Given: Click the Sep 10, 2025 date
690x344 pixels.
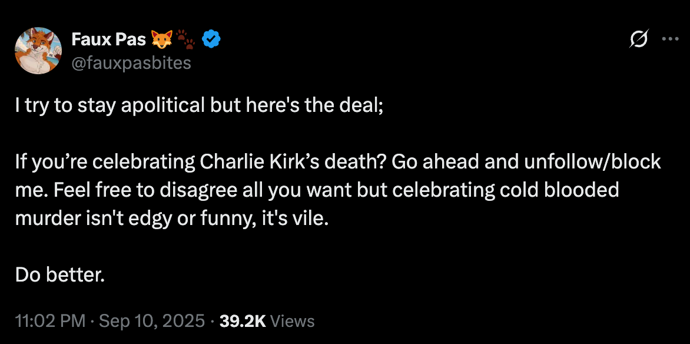Looking at the screenshot, I should [152, 321].
